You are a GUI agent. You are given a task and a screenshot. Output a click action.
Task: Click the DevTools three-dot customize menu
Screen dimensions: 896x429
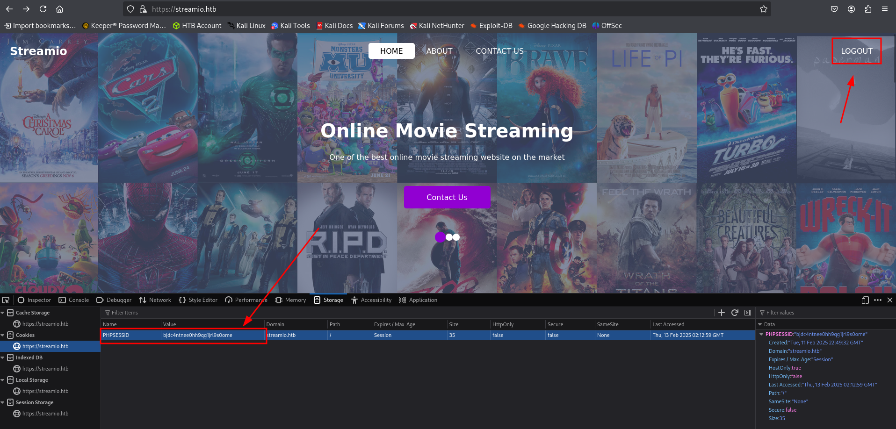click(878, 300)
